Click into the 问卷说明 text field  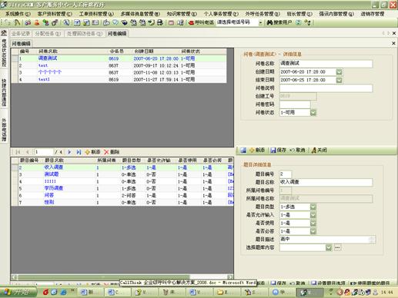326,88
